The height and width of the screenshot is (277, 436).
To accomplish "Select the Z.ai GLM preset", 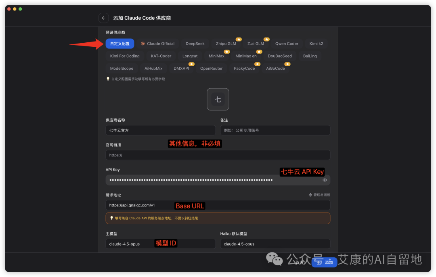I will tap(256, 44).
